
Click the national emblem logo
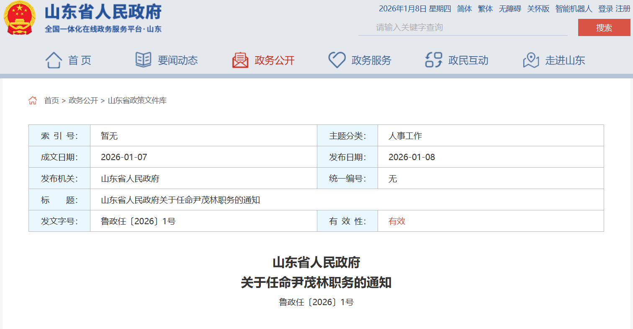(19, 18)
